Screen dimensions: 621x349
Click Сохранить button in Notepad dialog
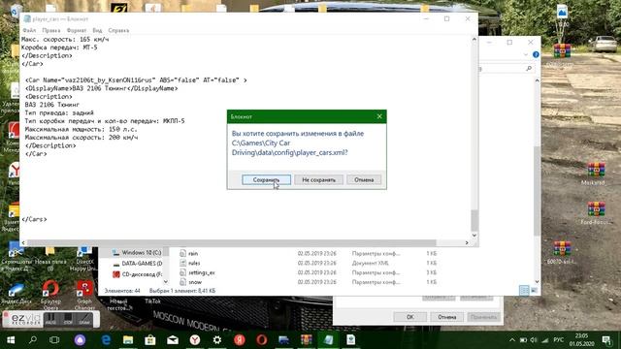(266, 179)
